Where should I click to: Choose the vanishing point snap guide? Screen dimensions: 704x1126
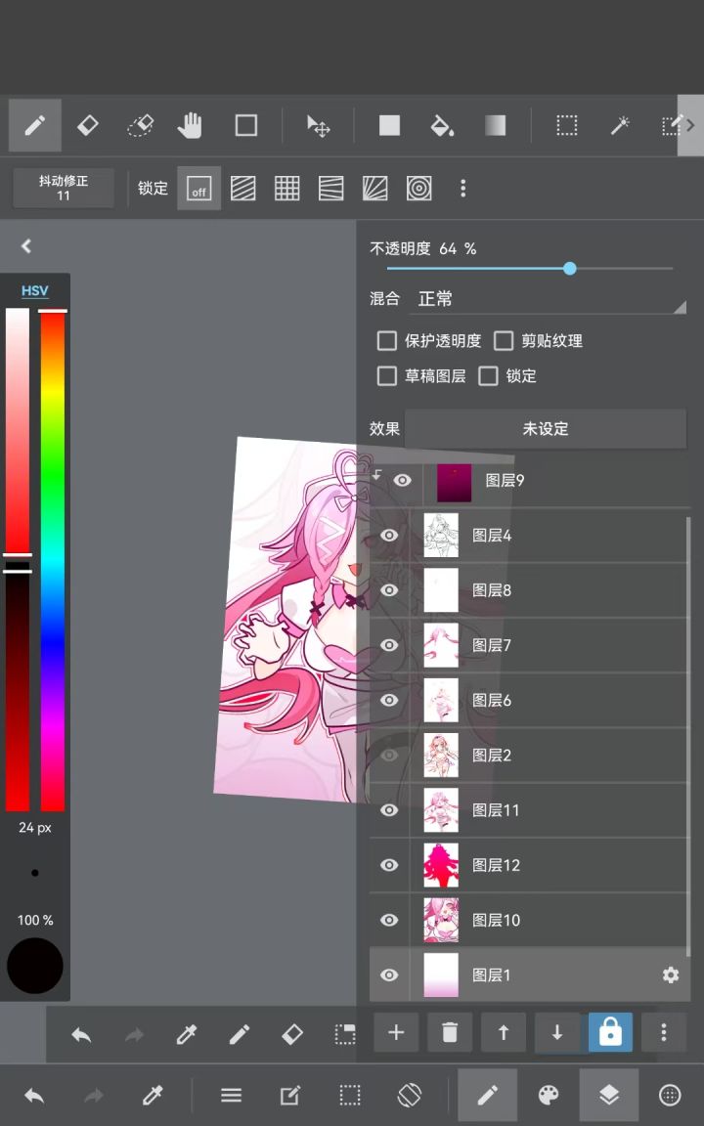coord(375,188)
